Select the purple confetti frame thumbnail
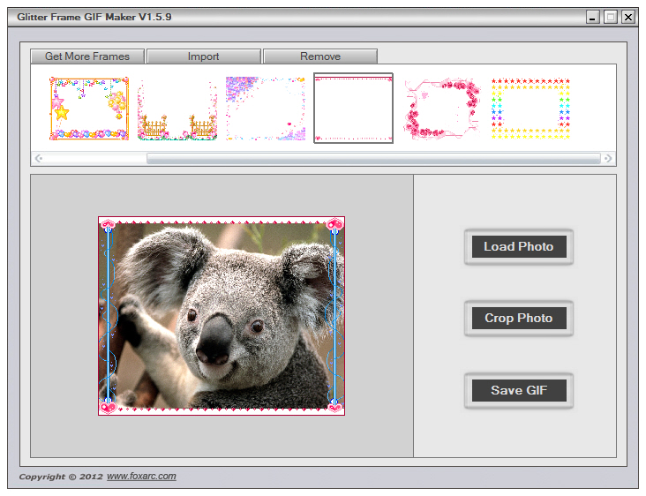646x496 pixels. point(266,109)
